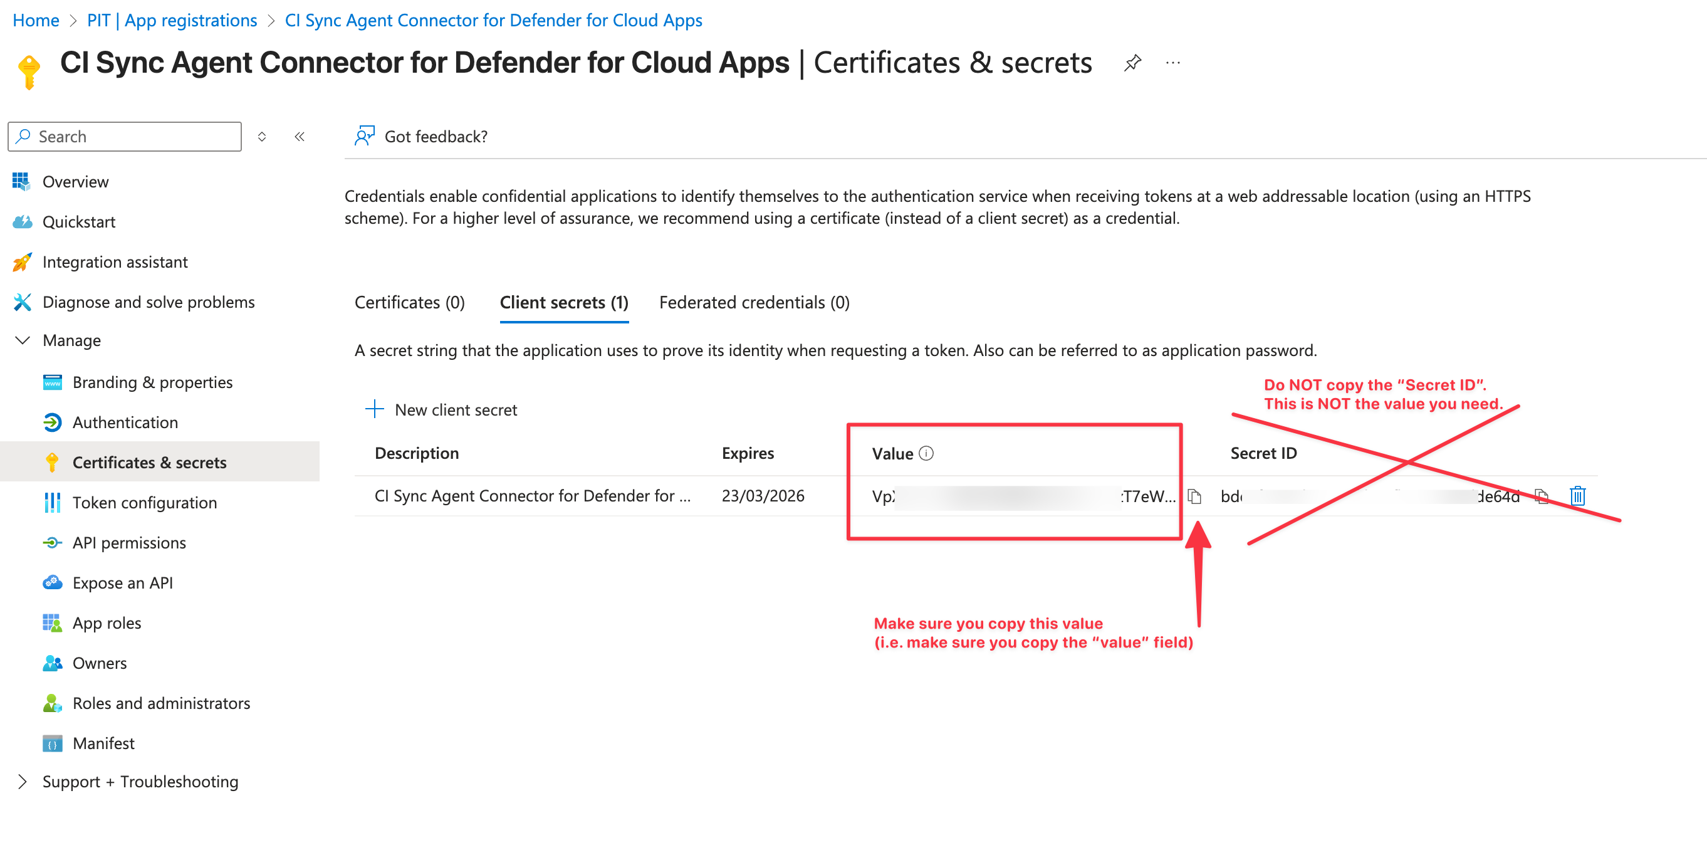Click the Quickstart cloud icon
The width and height of the screenshot is (1707, 855).
click(21, 222)
